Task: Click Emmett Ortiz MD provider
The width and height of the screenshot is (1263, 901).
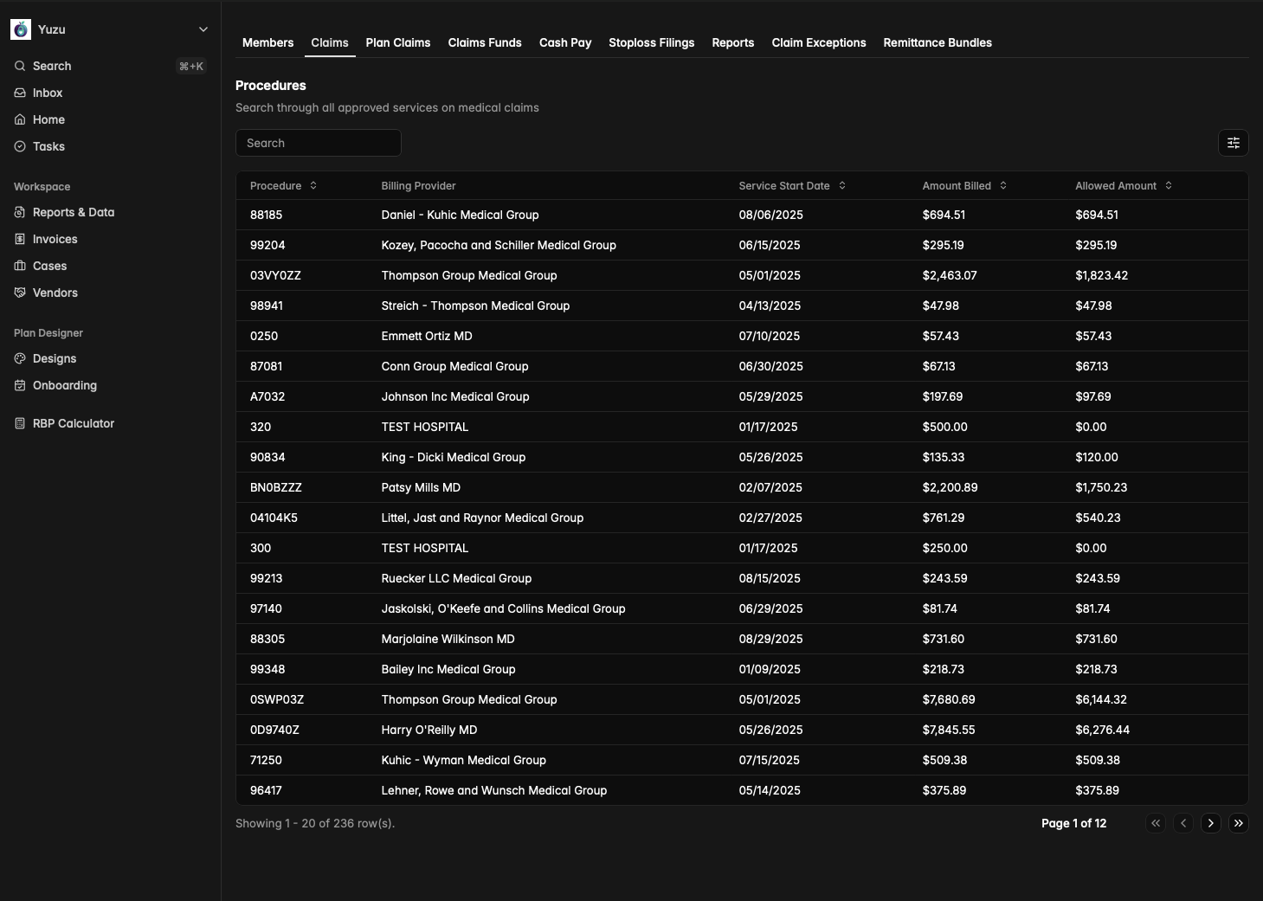Action: pyautogui.click(x=427, y=336)
